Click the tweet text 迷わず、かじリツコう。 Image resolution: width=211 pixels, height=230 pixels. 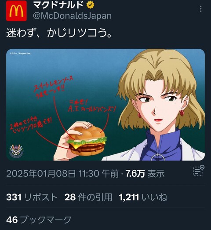pyautogui.click(x=59, y=33)
